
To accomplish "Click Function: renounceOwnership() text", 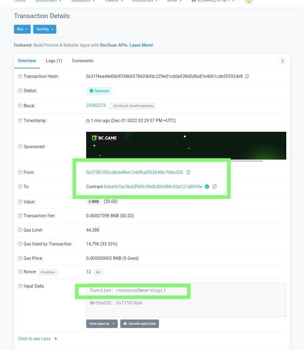I will 128,290.
